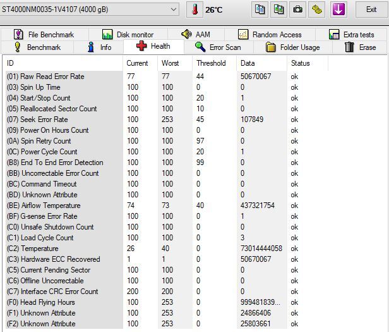This screenshot has height=332, width=389.
Task: Click the Disk monitor chart icon
Action: click(x=107, y=34)
